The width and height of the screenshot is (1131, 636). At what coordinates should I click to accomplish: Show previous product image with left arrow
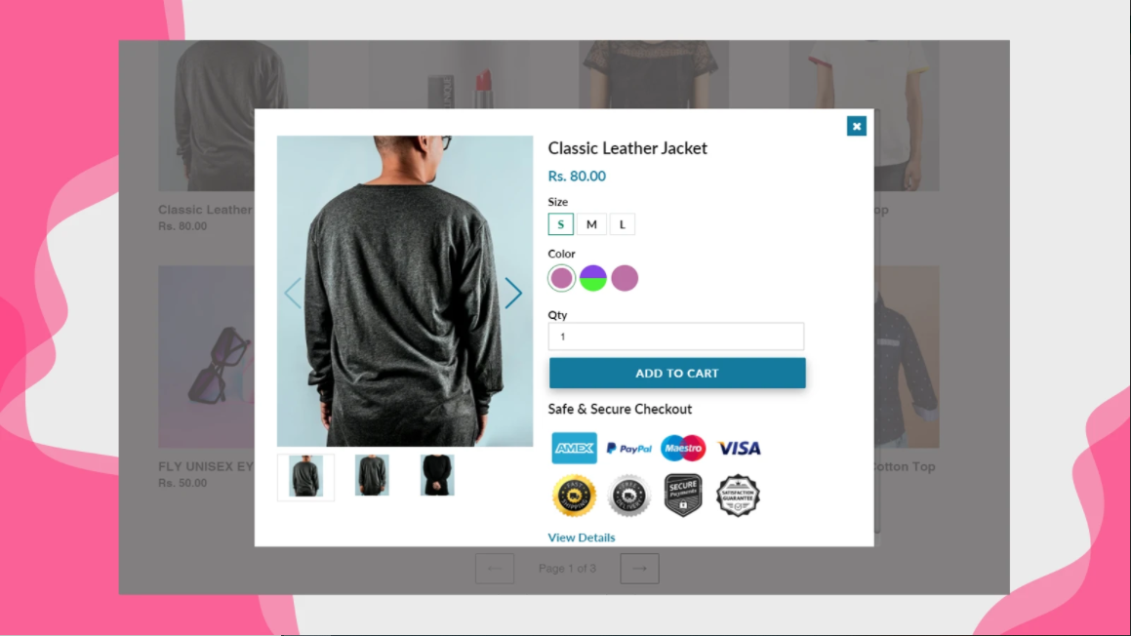pos(293,293)
